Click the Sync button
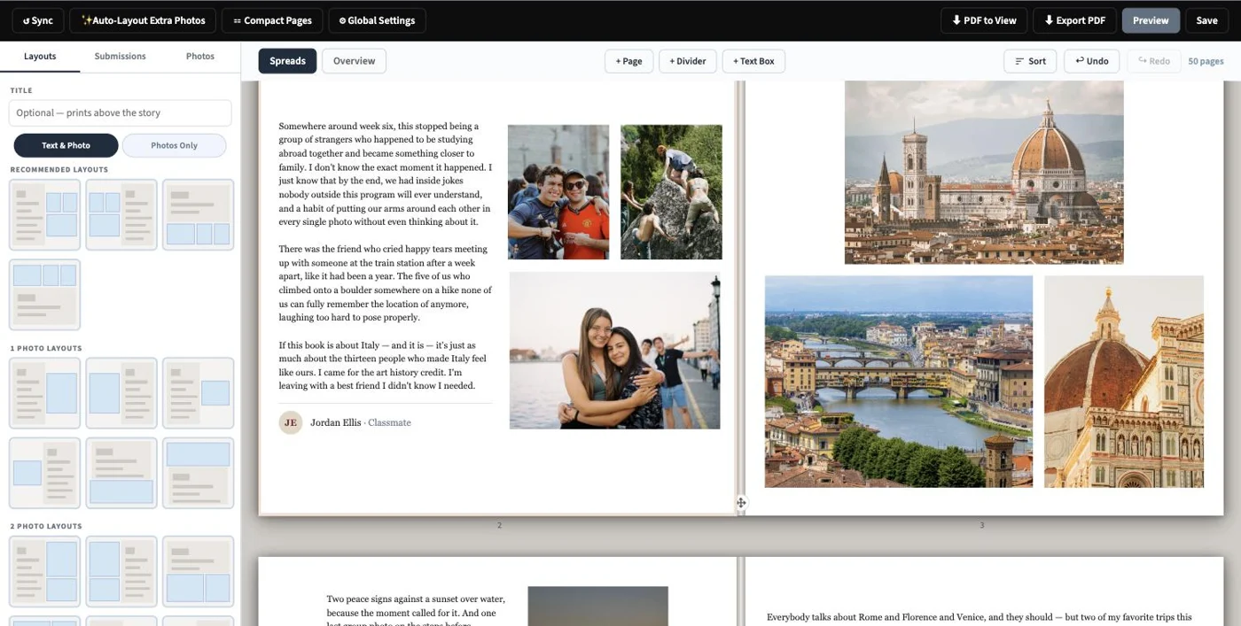The height and width of the screenshot is (626, 1241). coord(38,20)
